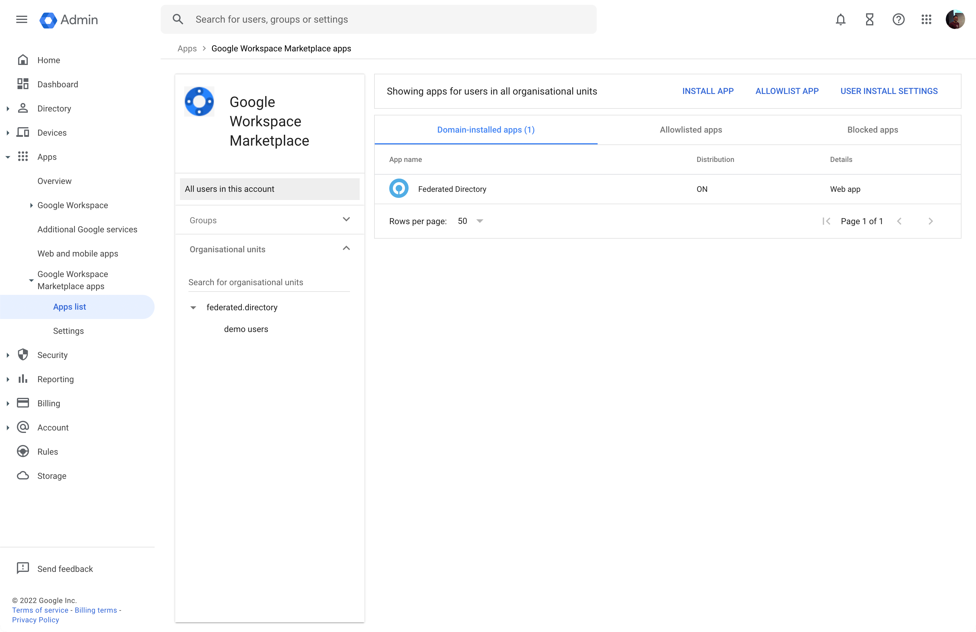976x632 pixels.
Task: Open USER INSTALL SETTINGS
Action: tap(889, 91)
